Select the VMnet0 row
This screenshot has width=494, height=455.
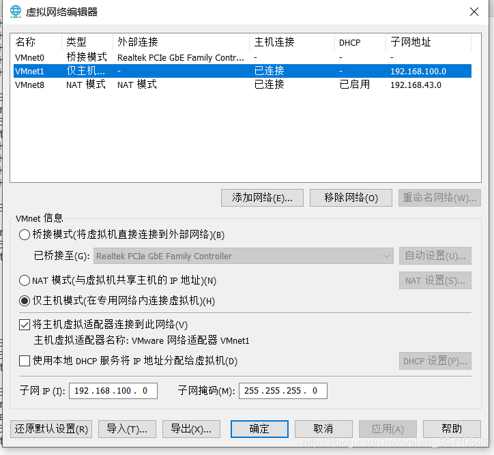[x=242, y=57]
